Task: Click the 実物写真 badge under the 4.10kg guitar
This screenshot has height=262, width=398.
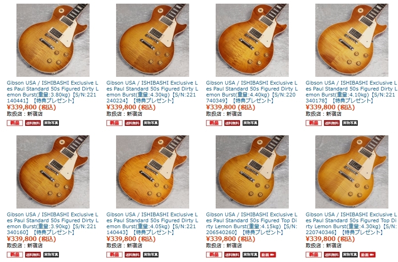Action: pos(350,123)
